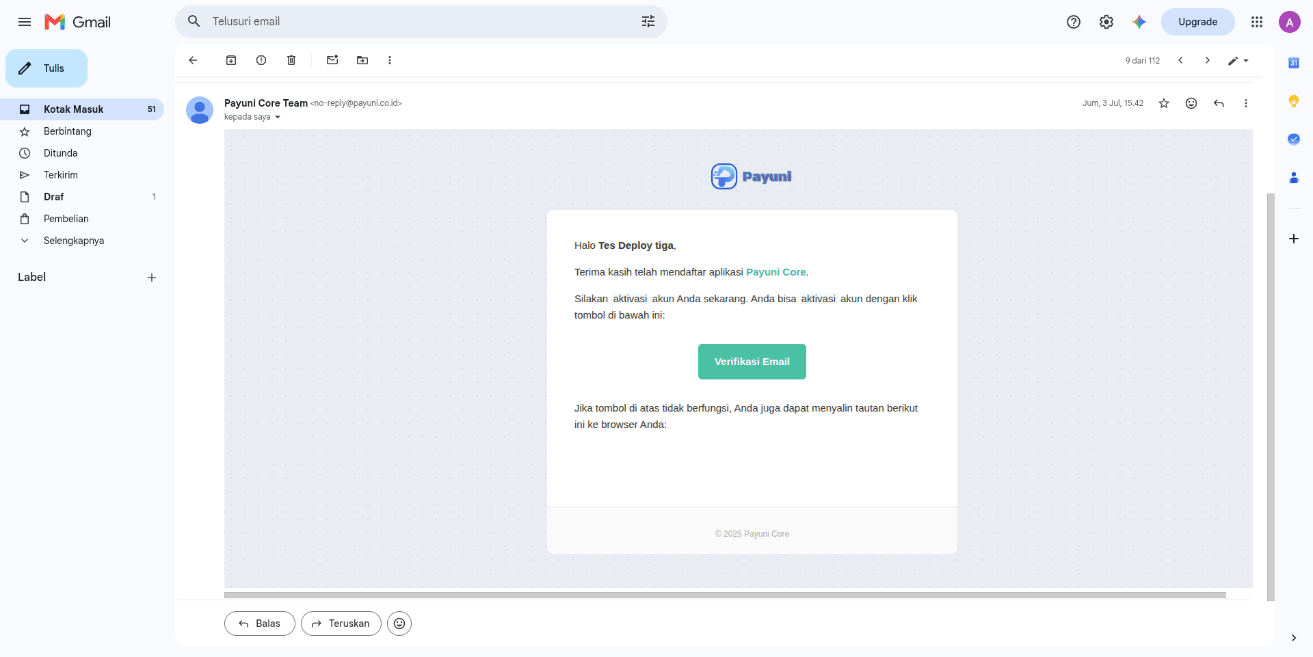Click the horizontal scrollbar under the email
This screenshot has width=1313, height=657.
725,595
